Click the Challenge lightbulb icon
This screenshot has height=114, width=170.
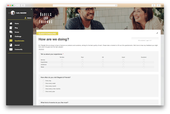coord(11,36)
